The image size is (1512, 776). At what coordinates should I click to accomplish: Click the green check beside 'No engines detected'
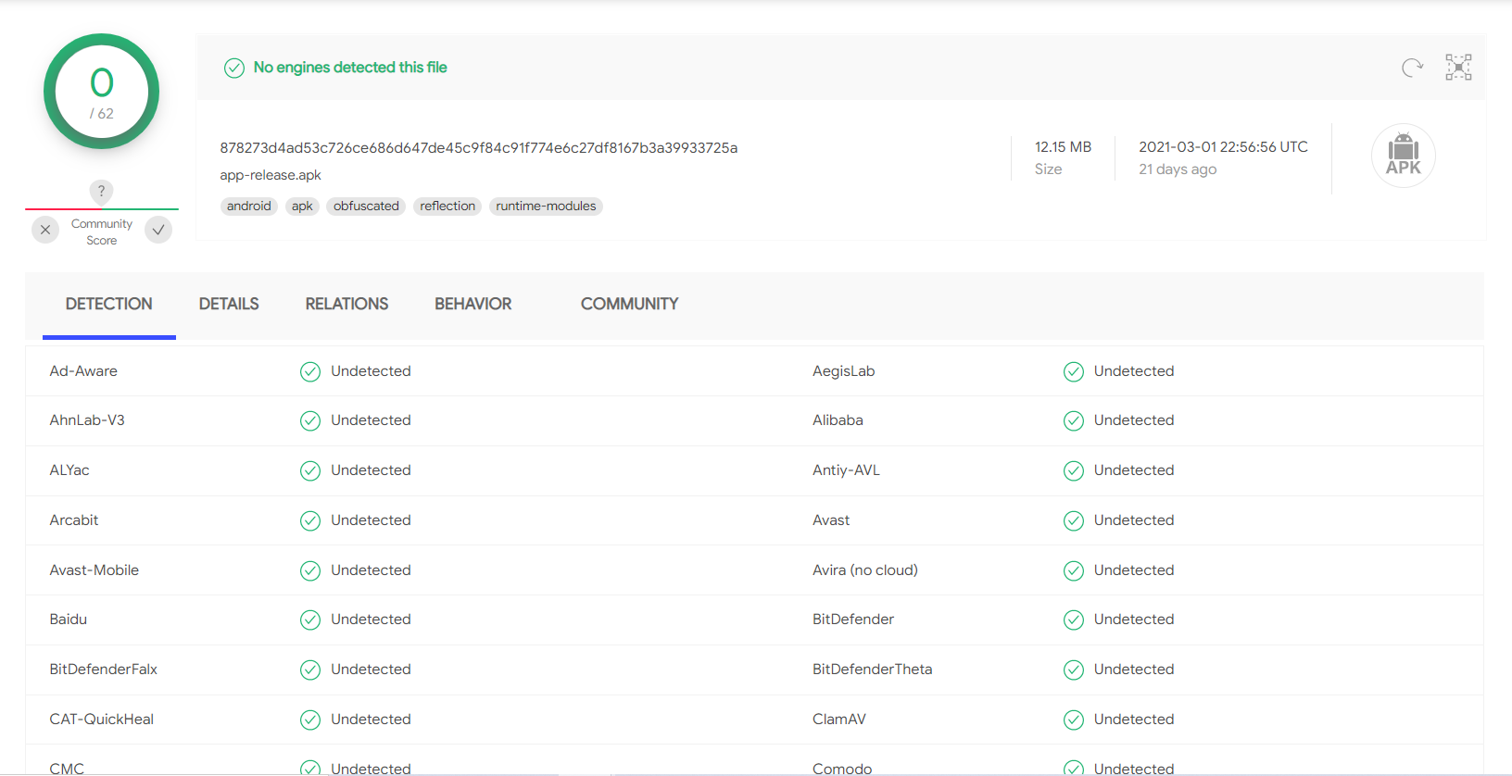(234, 68)
